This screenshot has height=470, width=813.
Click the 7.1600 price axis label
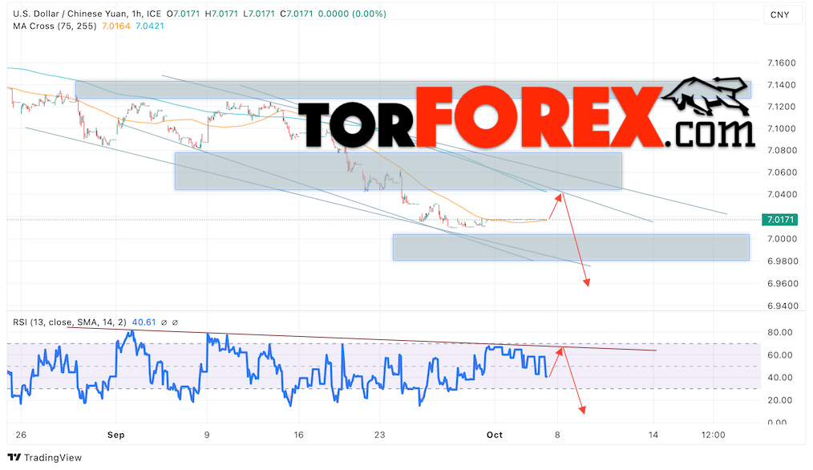(782, 63)
